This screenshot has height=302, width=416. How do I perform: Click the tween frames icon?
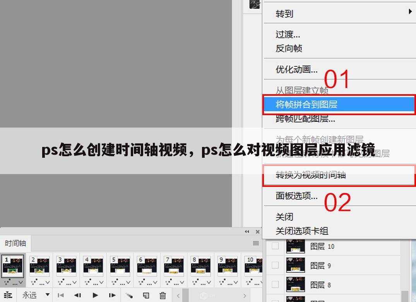[129, 295]
